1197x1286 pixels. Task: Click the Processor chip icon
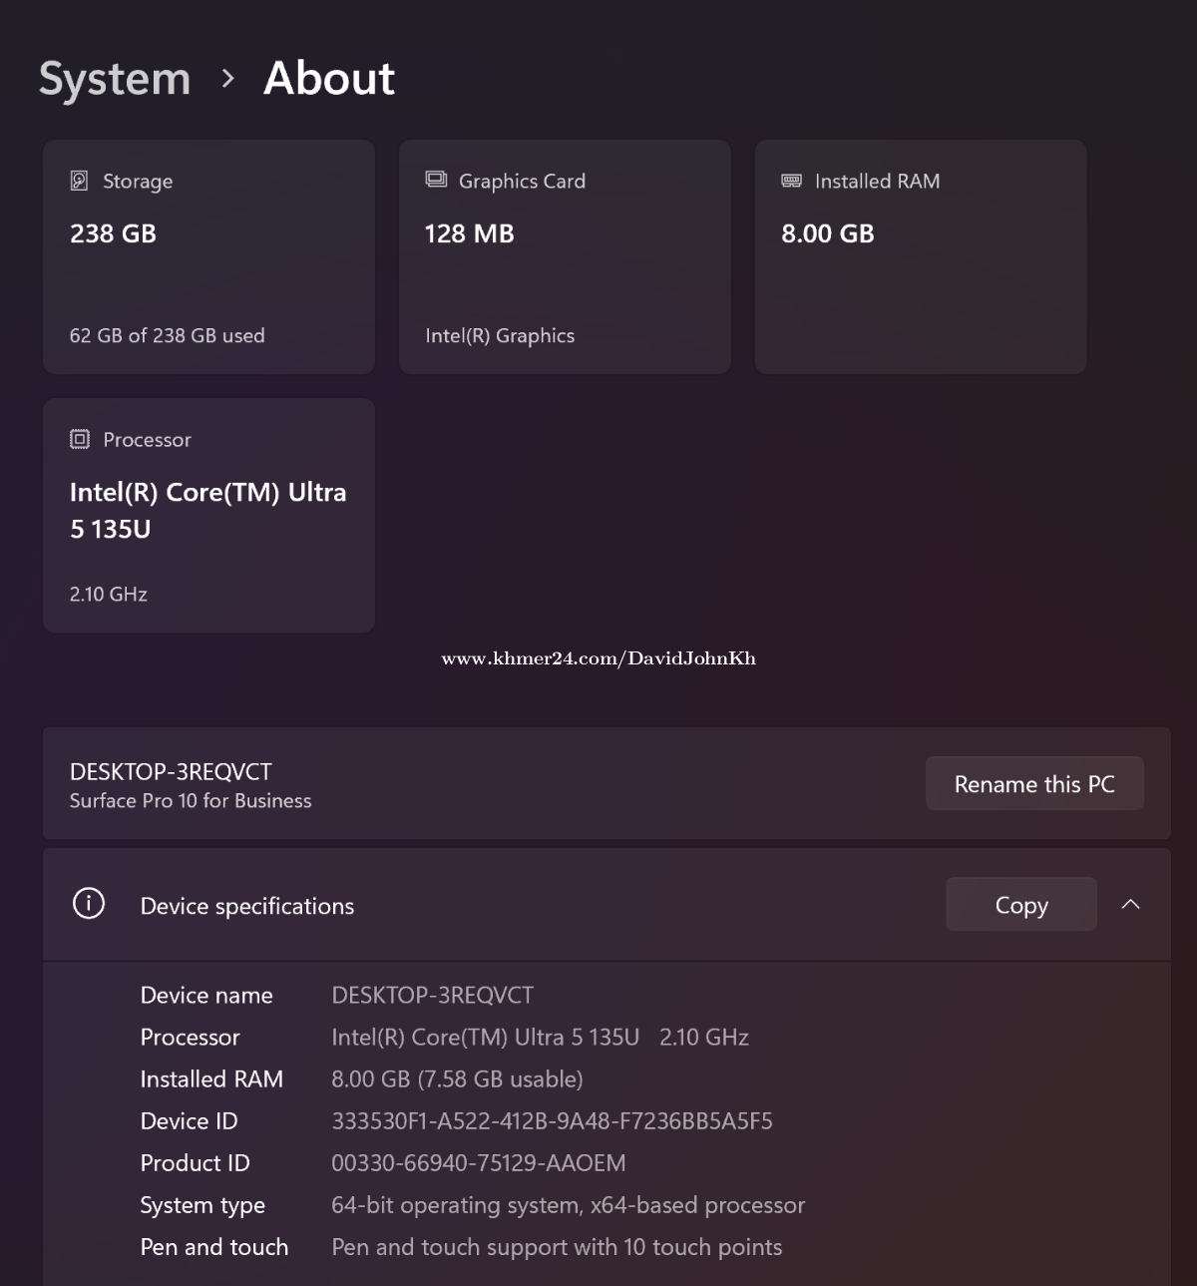tap(80, 439)
